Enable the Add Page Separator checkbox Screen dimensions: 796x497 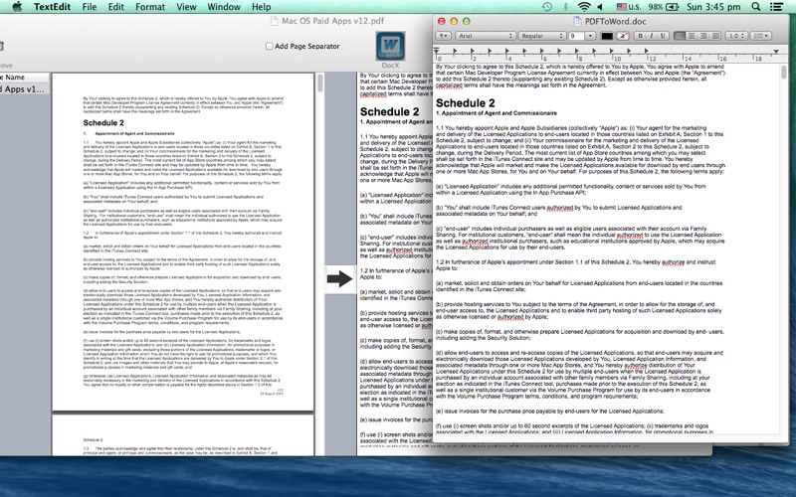click(x=269, y=46)
